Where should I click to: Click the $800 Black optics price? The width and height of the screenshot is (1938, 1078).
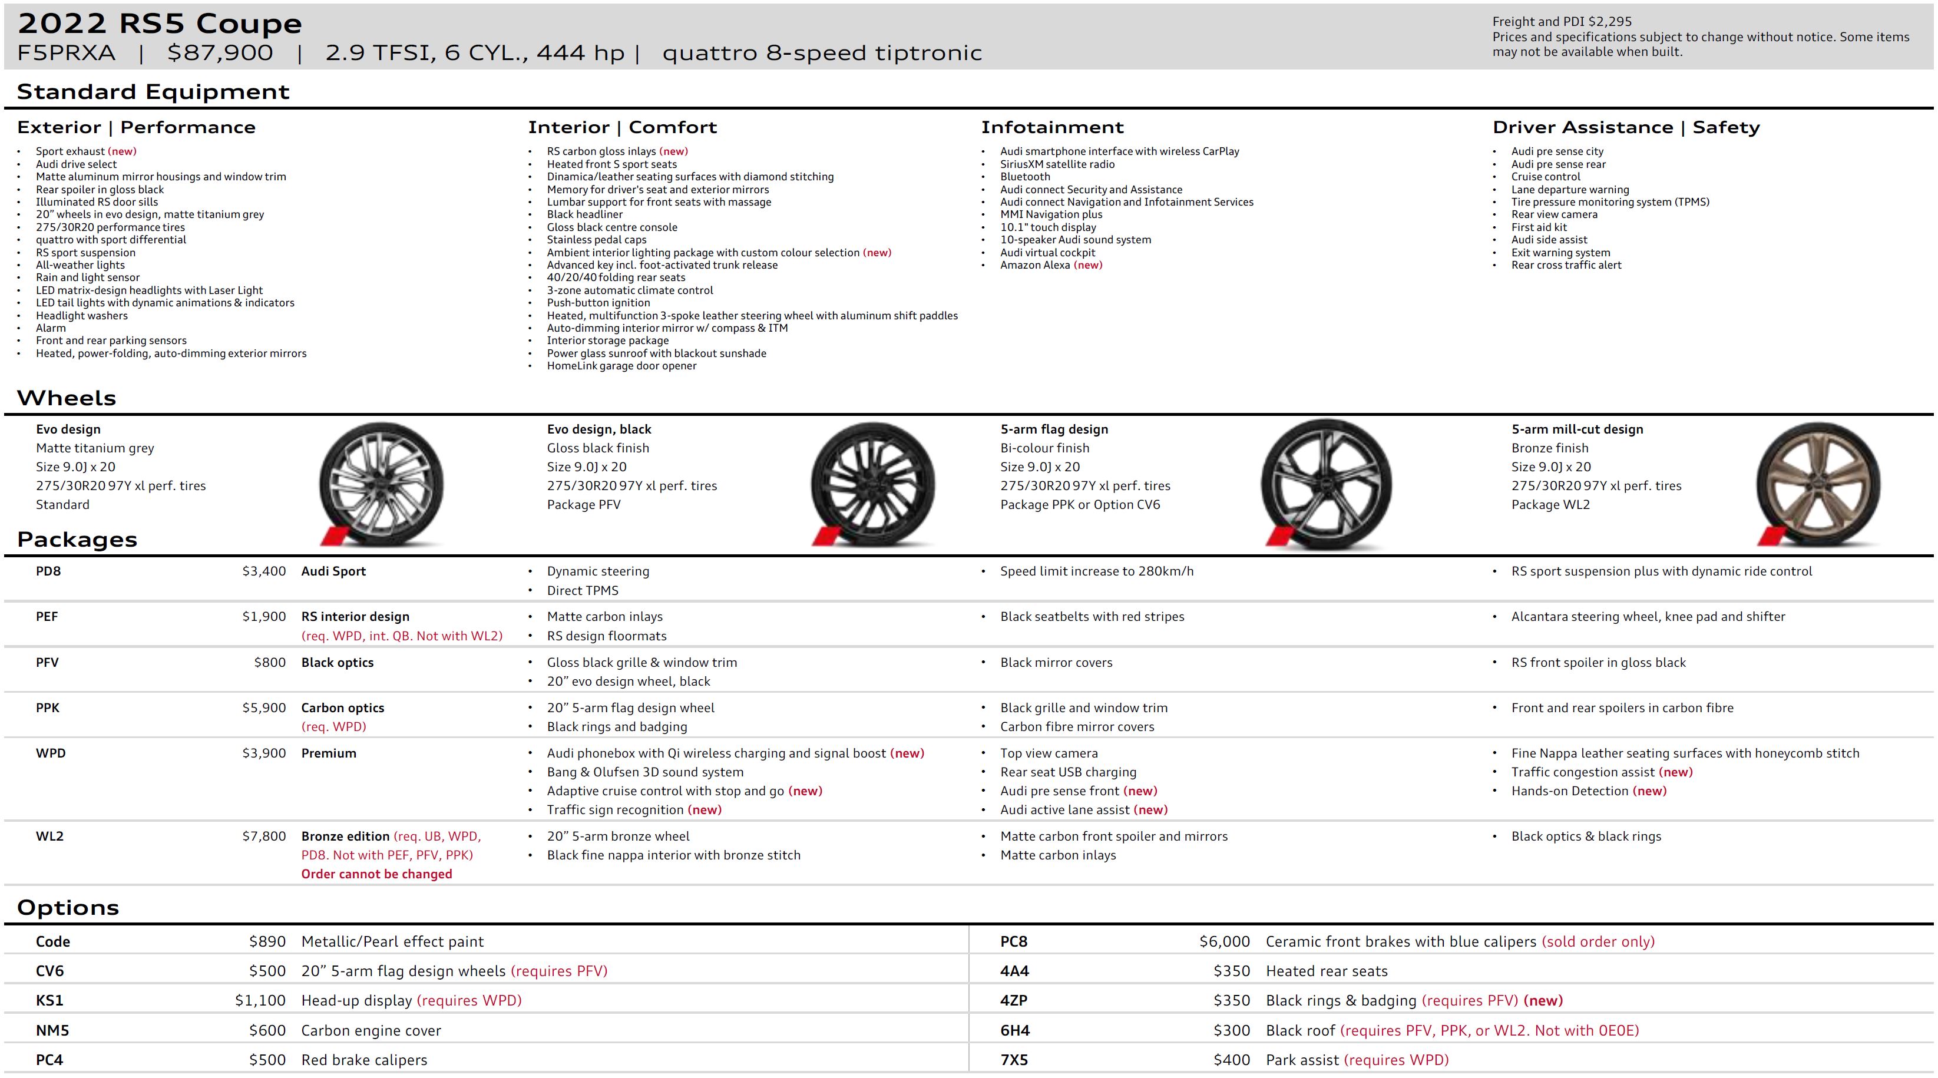[x=269, y=662]
